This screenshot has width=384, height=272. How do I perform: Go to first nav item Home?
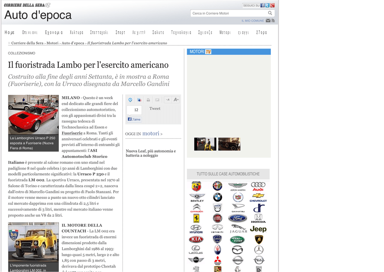pyautogui.click(x=9, y=32)
